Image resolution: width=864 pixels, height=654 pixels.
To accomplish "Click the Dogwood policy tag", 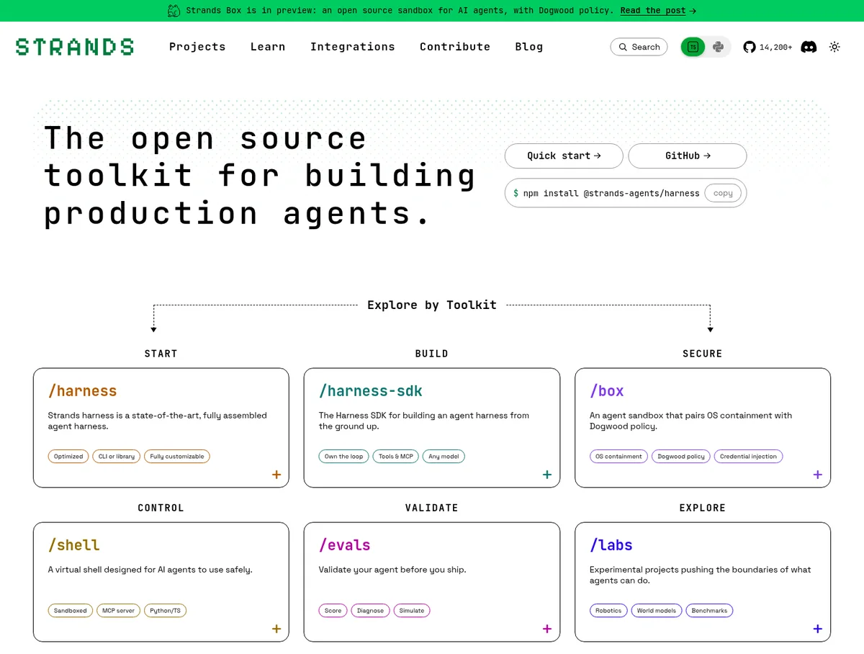I will click(681, 456).
